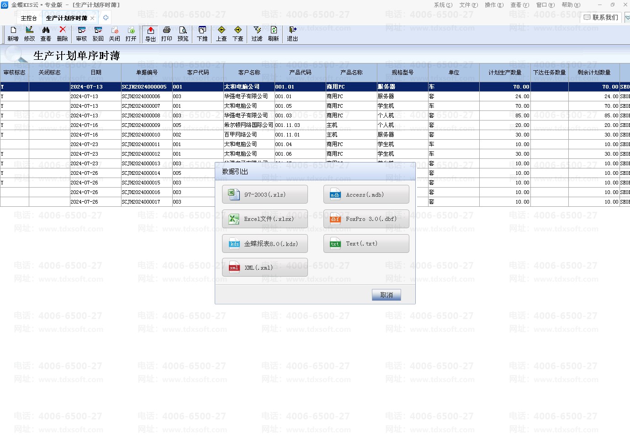630x435 pixels.
Task: Click the 日期 column header
Action: pyautogui.click(x=96, y=73)
